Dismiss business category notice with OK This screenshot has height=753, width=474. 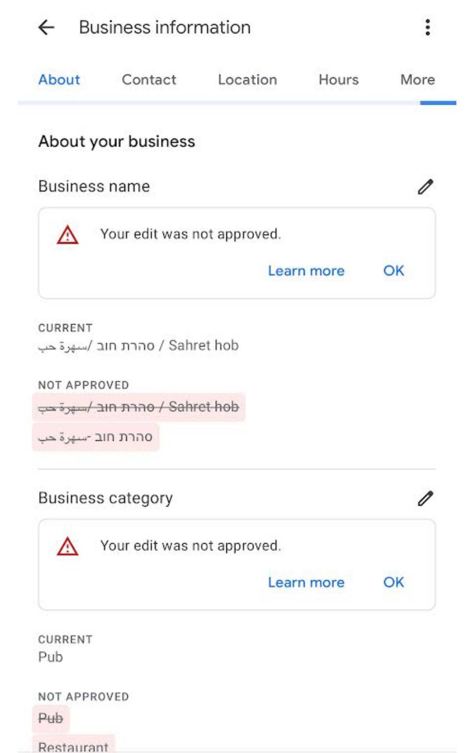(x=394, y=582)
